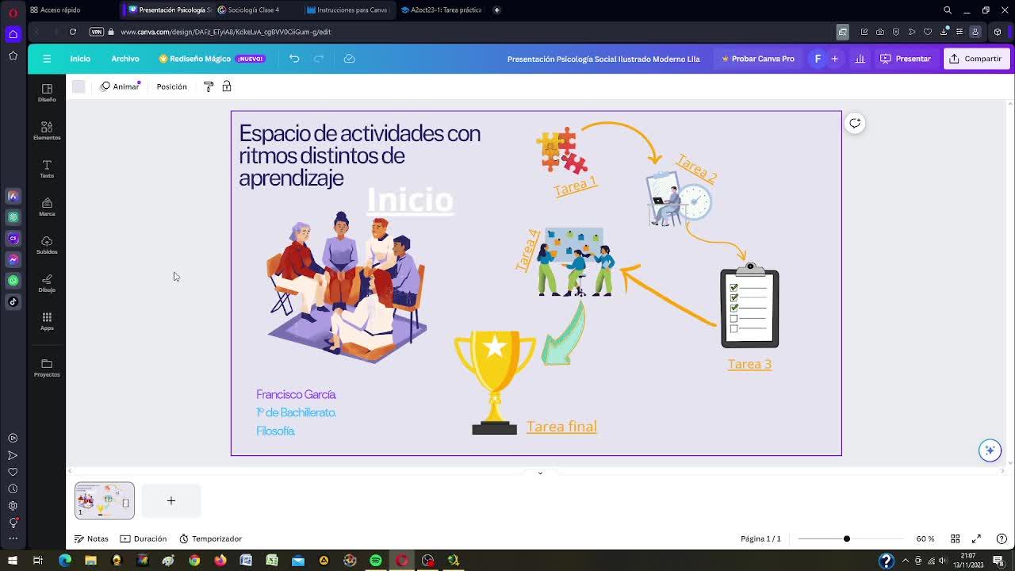The width and height of the screenshot is (1015, 571).
Task: Go to Inicio in Canva header
Action: 80,59
